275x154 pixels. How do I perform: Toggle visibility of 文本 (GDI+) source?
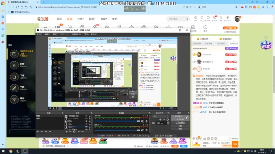click(86, 118)
